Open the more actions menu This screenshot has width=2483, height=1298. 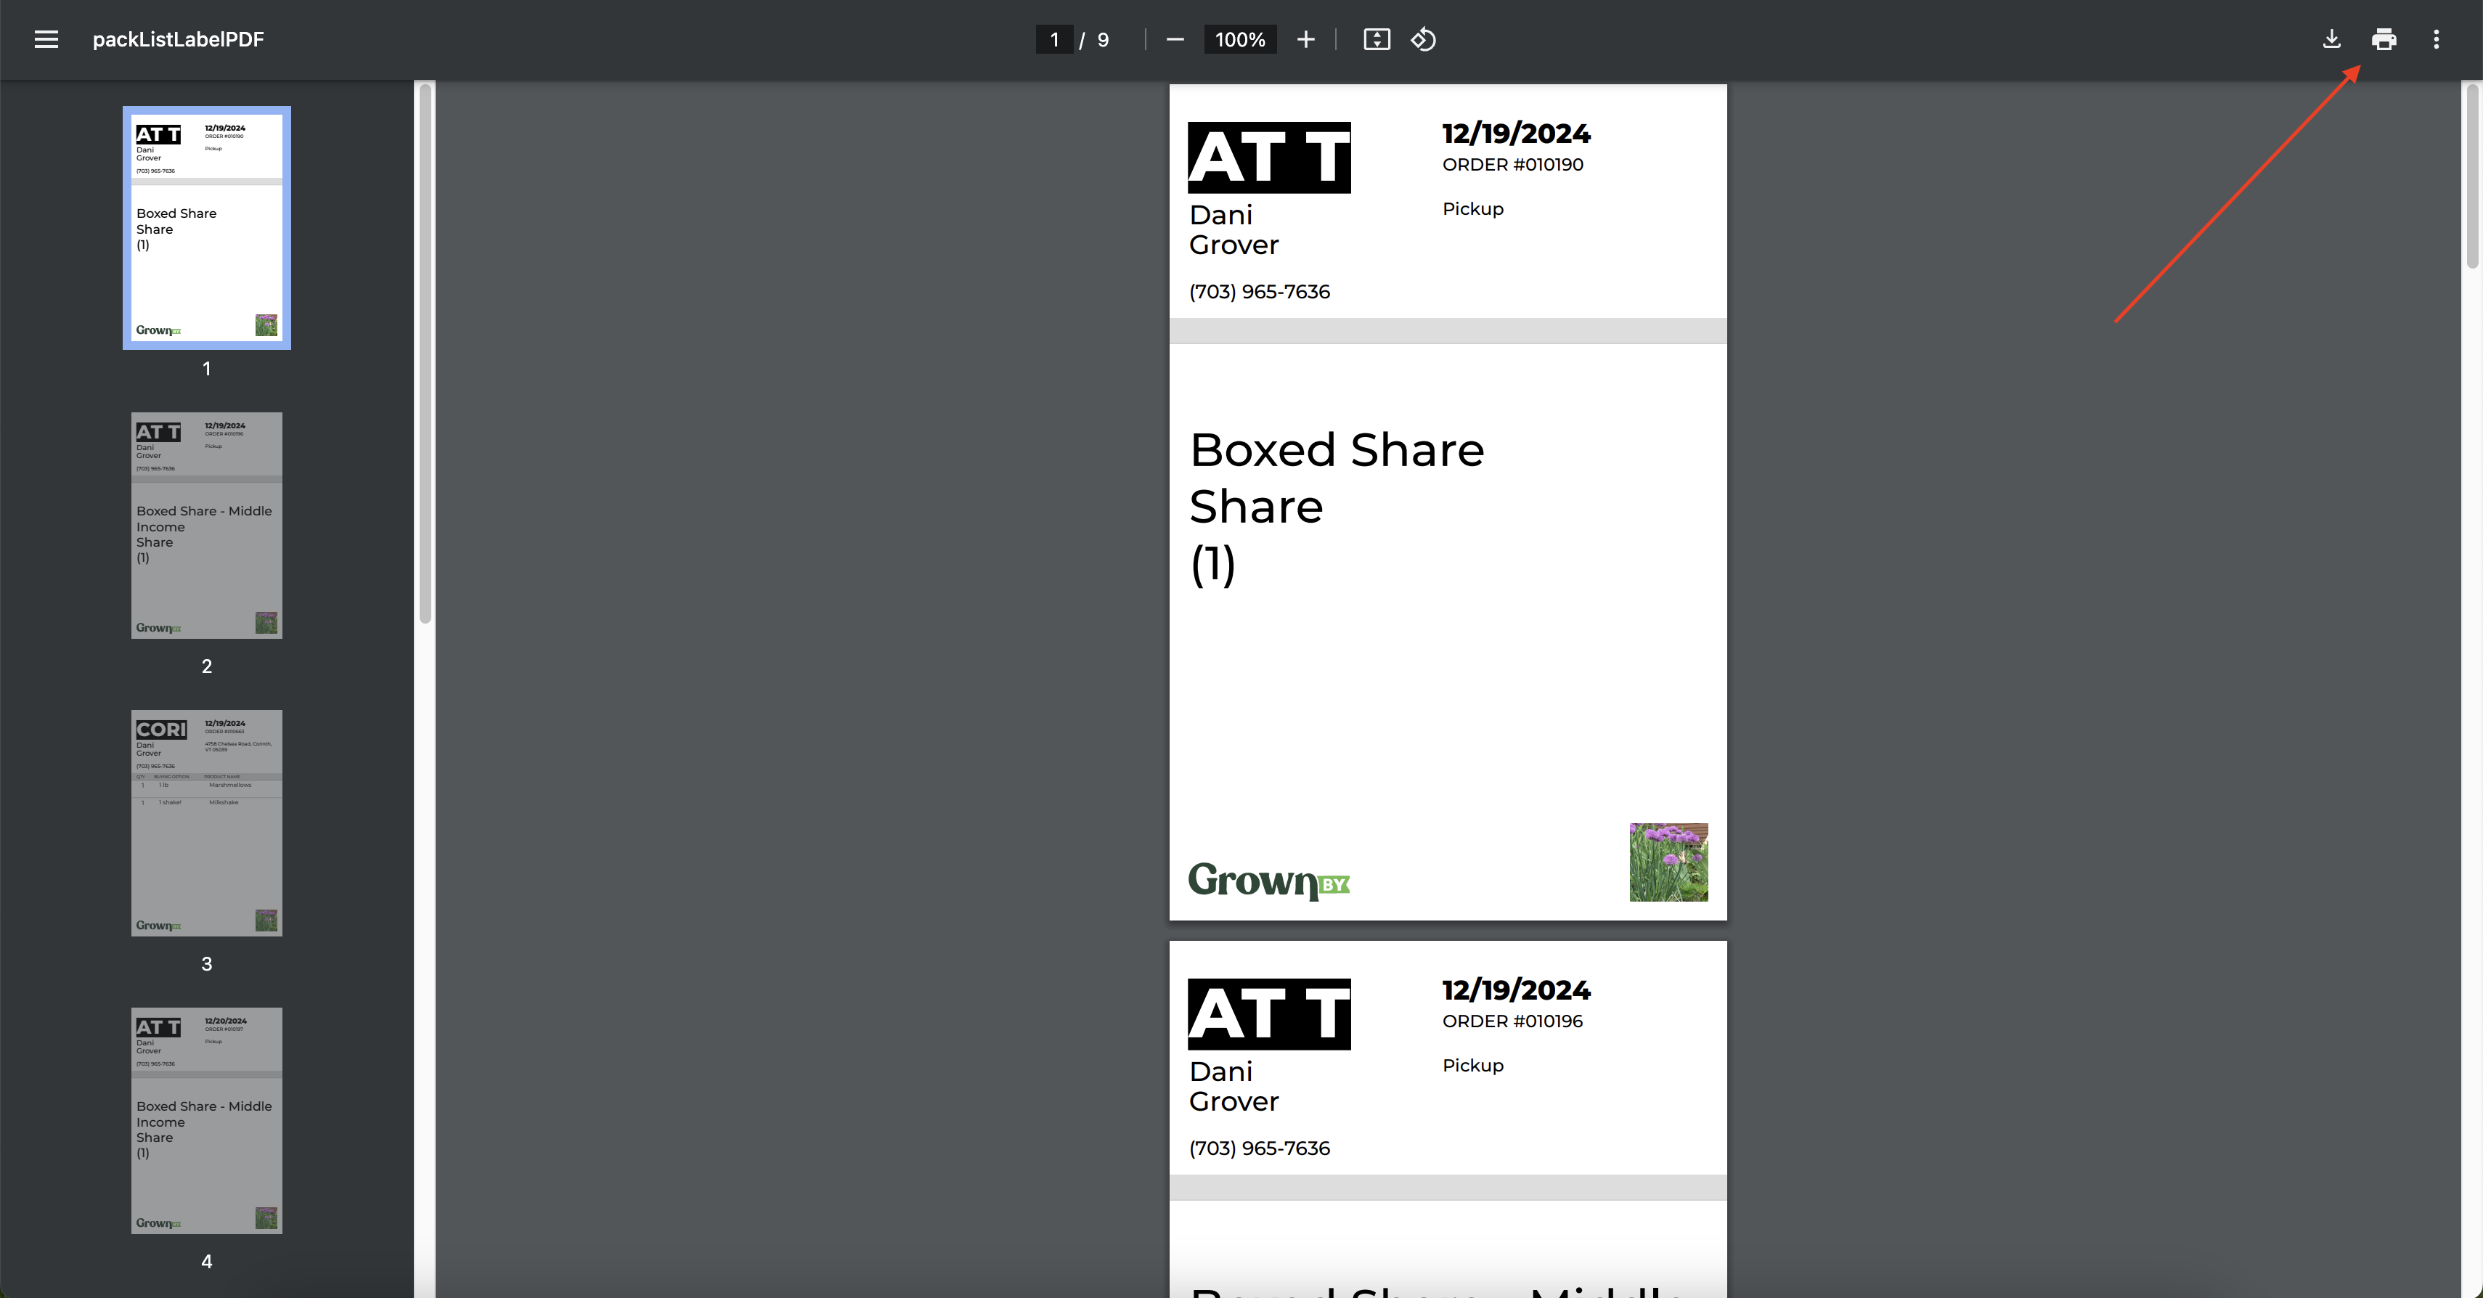pyautogui.click(x=2436, y=39)
